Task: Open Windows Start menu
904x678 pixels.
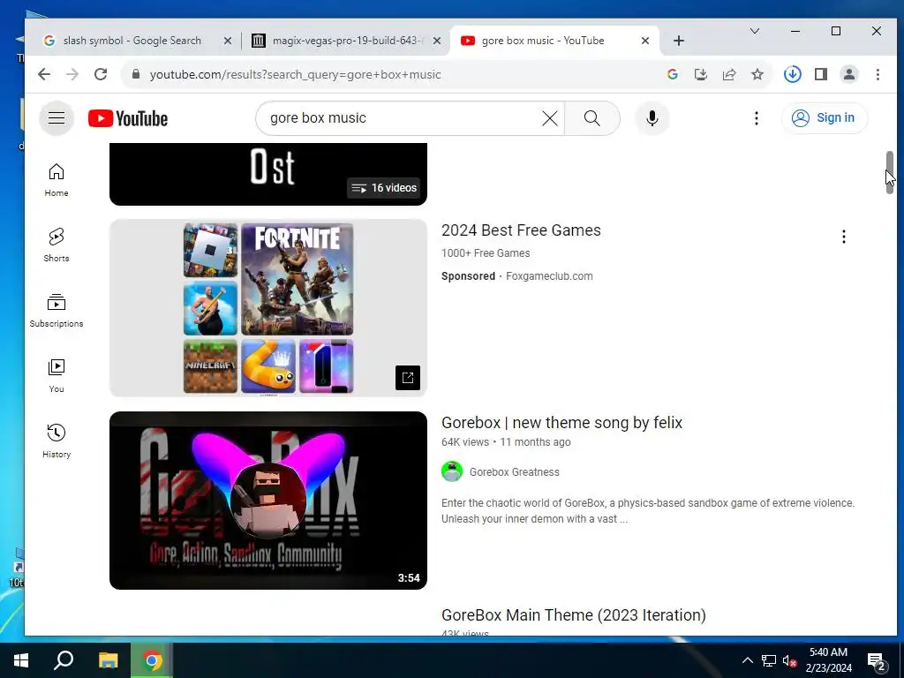Action: (21, 660)
